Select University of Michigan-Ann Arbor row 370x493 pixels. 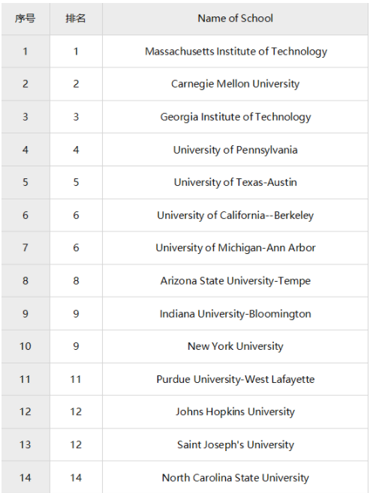[x=185, y=248]
